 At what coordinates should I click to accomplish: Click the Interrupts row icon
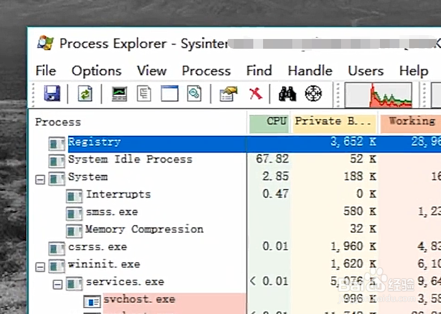74,196
